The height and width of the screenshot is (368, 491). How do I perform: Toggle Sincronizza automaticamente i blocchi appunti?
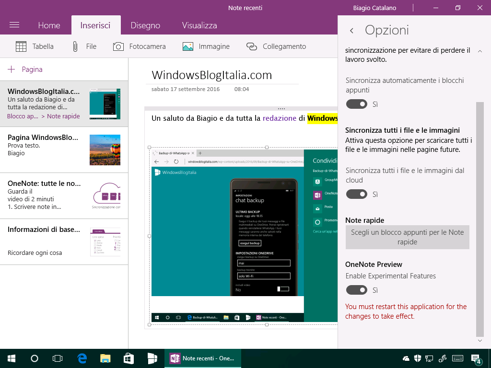pyautogui.click(x=357, y=104)
